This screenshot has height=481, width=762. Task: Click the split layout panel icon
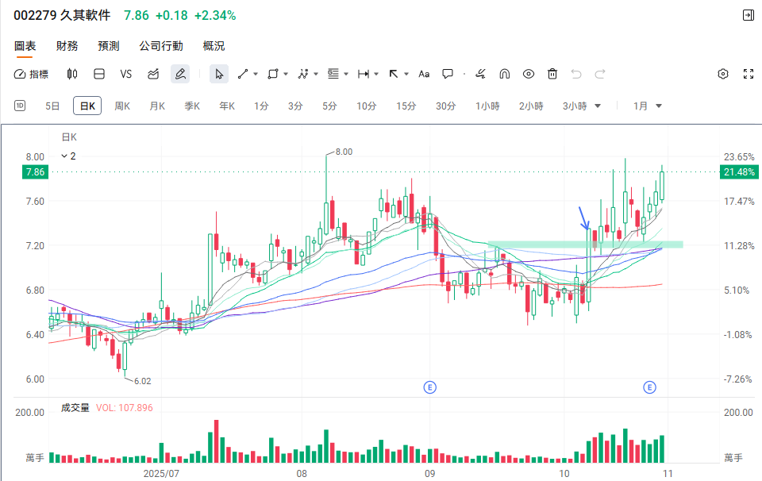[x=99, y=74]
